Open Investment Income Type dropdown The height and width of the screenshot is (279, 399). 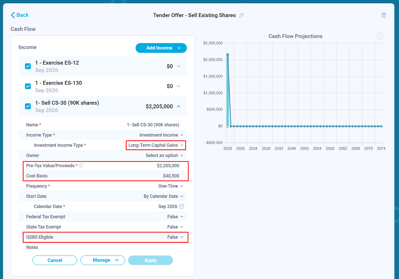(x=156, y=145)
